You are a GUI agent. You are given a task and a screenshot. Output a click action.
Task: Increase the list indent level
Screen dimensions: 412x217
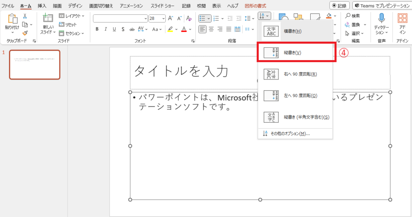tap(239, 18)
